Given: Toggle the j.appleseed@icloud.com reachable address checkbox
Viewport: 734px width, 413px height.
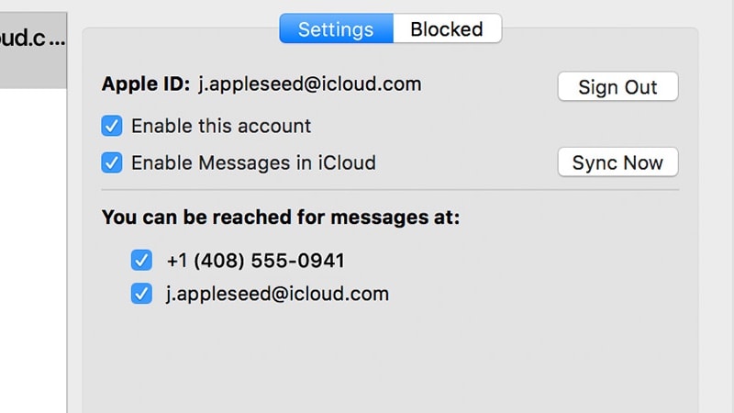Looking at the screenshot, I should pyautogui.click(x=141, y=294).
